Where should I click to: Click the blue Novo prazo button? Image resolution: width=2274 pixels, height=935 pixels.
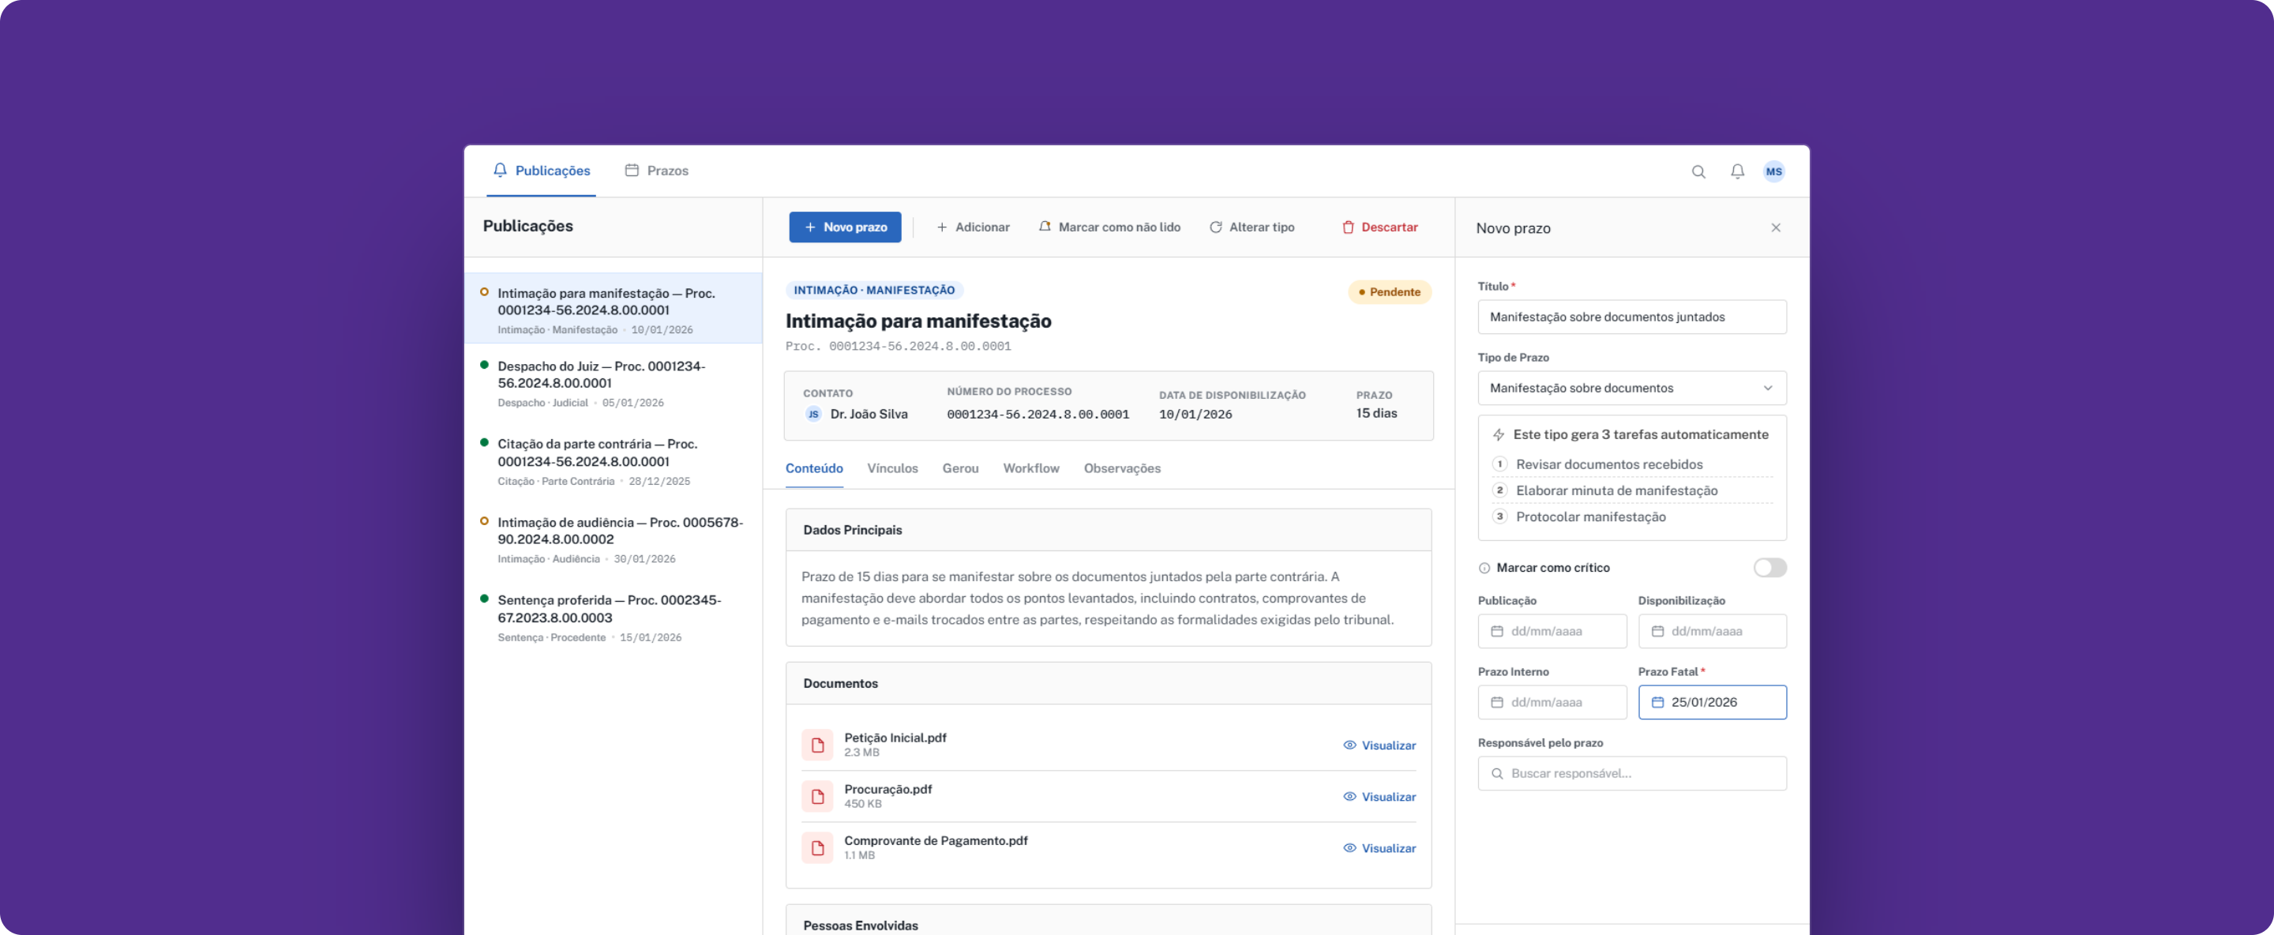pyautogui.click(x=845, y=227)
